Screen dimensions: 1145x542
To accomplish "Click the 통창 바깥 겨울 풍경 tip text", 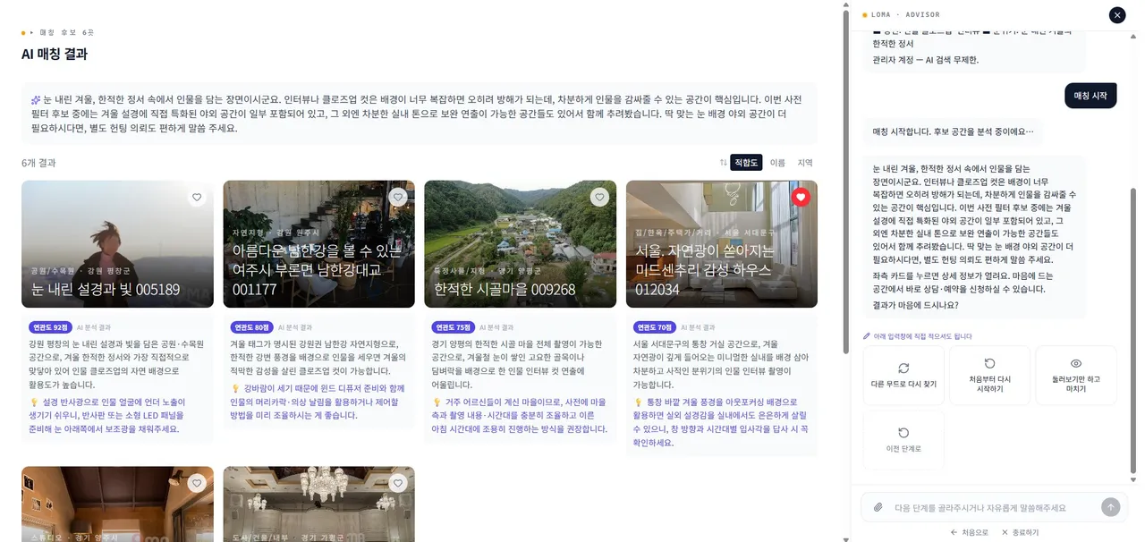I will (721, 422).
